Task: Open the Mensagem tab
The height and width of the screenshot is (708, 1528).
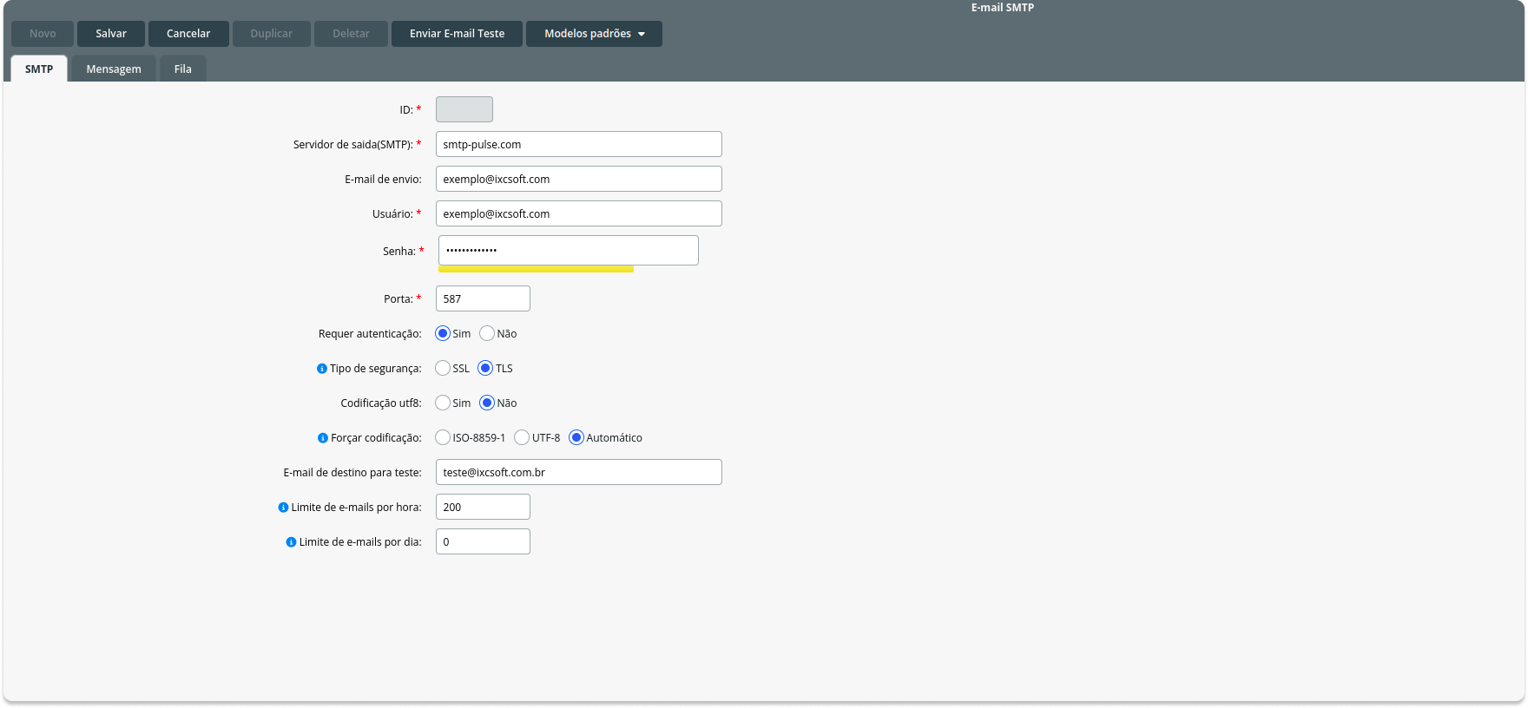Action: 114,69
